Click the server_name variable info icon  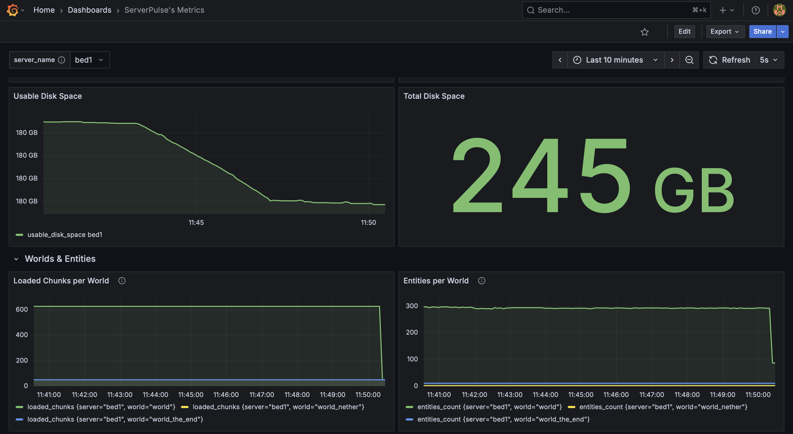click(61, 60)
